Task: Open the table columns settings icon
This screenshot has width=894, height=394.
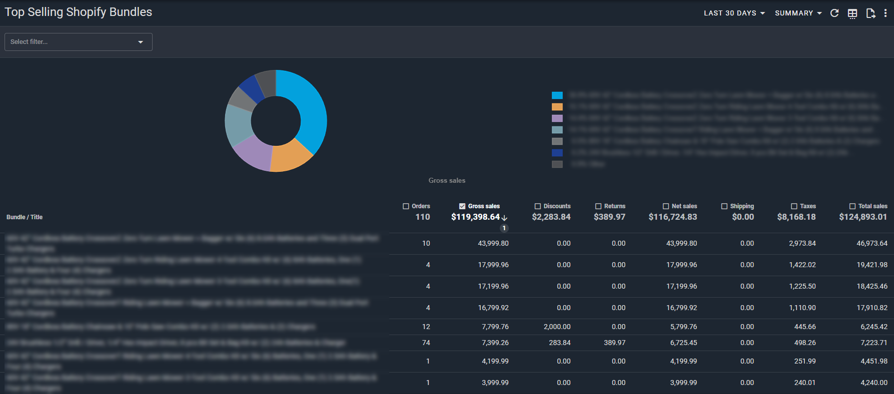Action: point(852,13)
